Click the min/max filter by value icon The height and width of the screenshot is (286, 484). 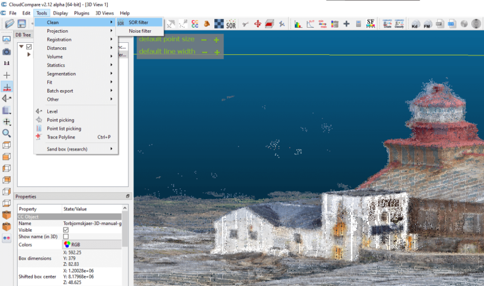pos(323,24)
